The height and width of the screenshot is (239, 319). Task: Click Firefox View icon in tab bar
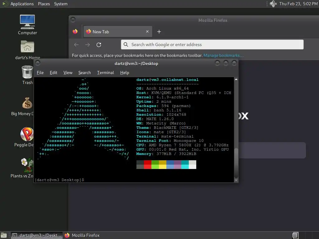coord(75,31)
